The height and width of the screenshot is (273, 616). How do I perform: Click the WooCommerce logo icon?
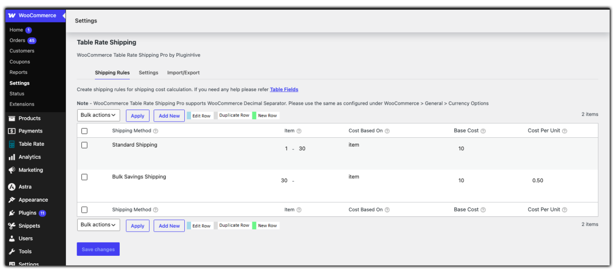coord(12,15)
